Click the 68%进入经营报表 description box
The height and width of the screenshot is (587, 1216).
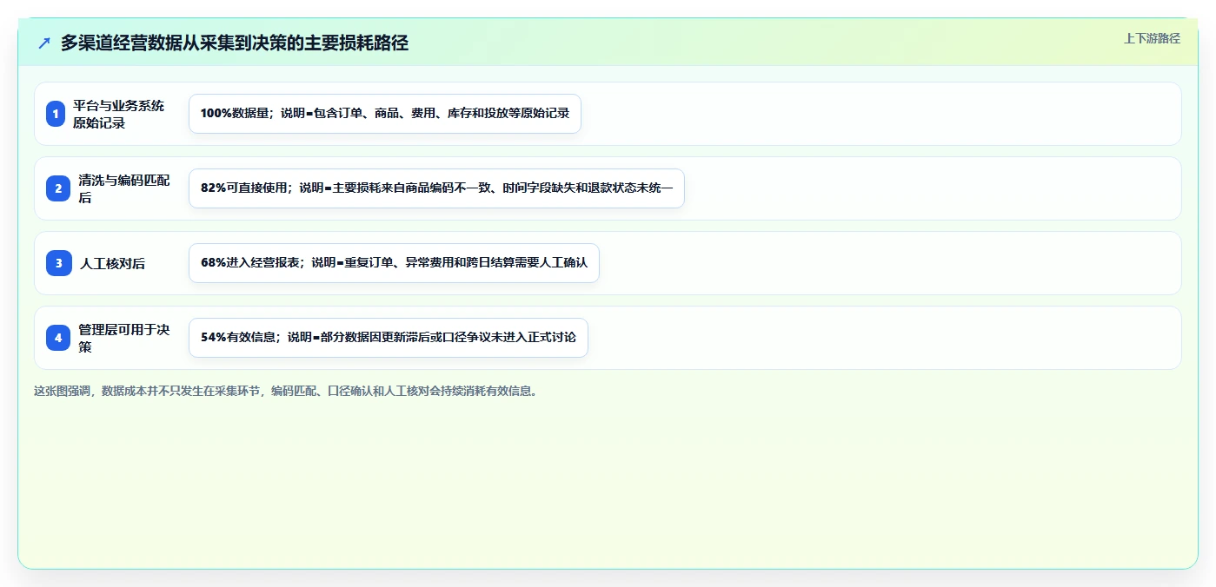(394, 263)
